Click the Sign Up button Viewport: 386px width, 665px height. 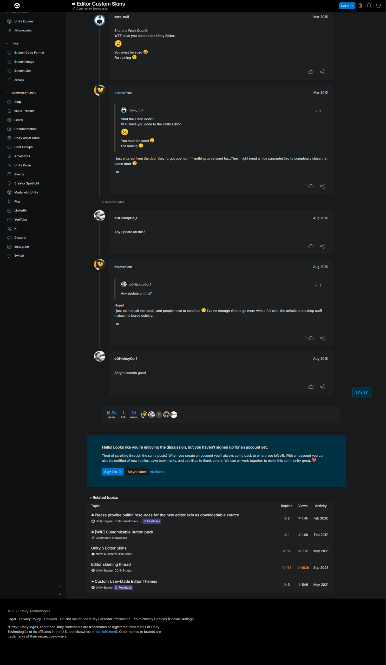pyautogui.click(x=113, y=472)
